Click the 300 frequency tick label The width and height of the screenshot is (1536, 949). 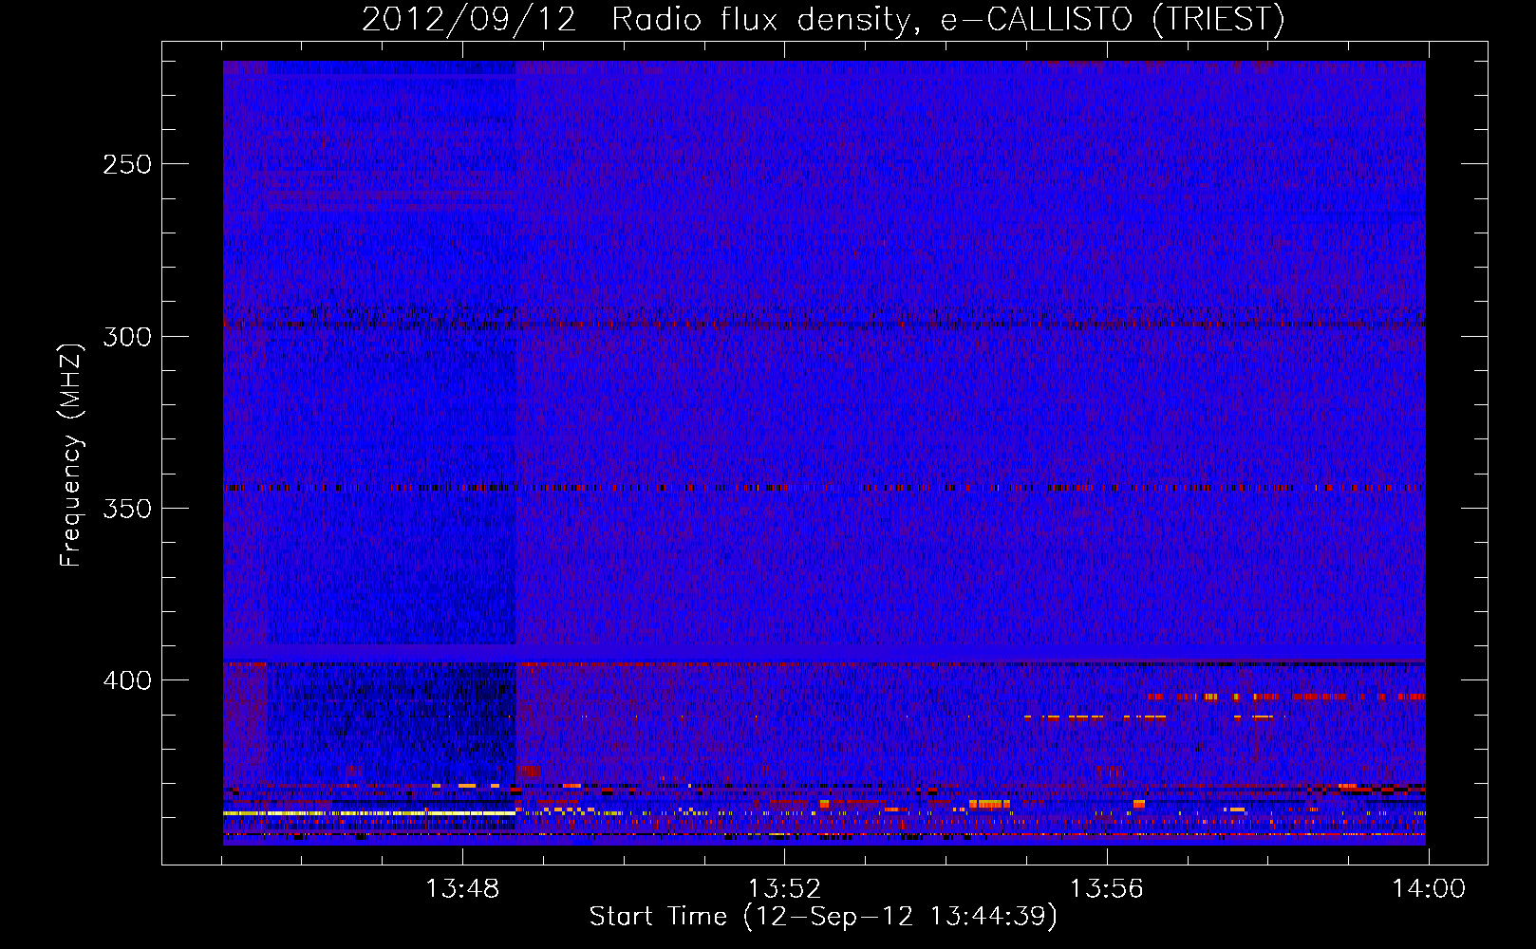[126, 337]
